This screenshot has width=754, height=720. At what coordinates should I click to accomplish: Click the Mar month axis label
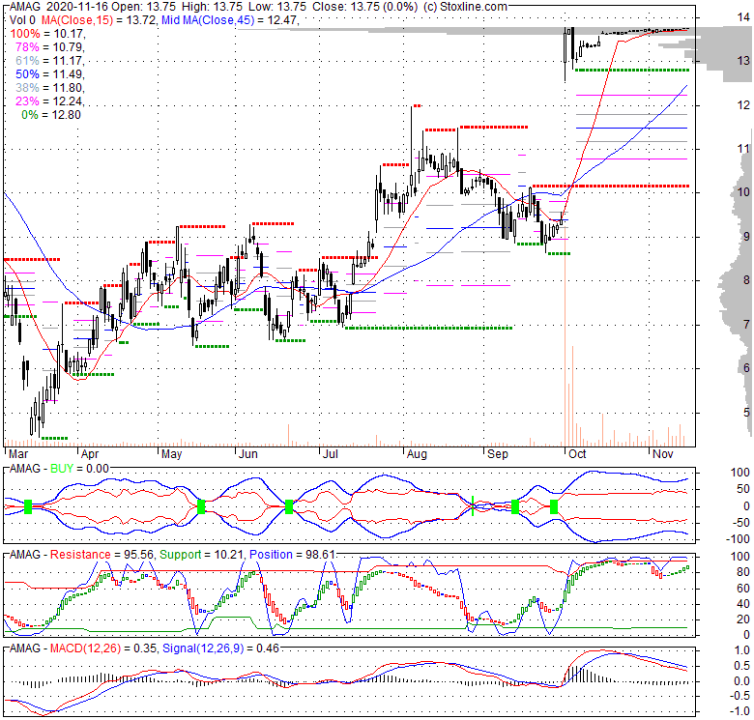tap(18, 454)
